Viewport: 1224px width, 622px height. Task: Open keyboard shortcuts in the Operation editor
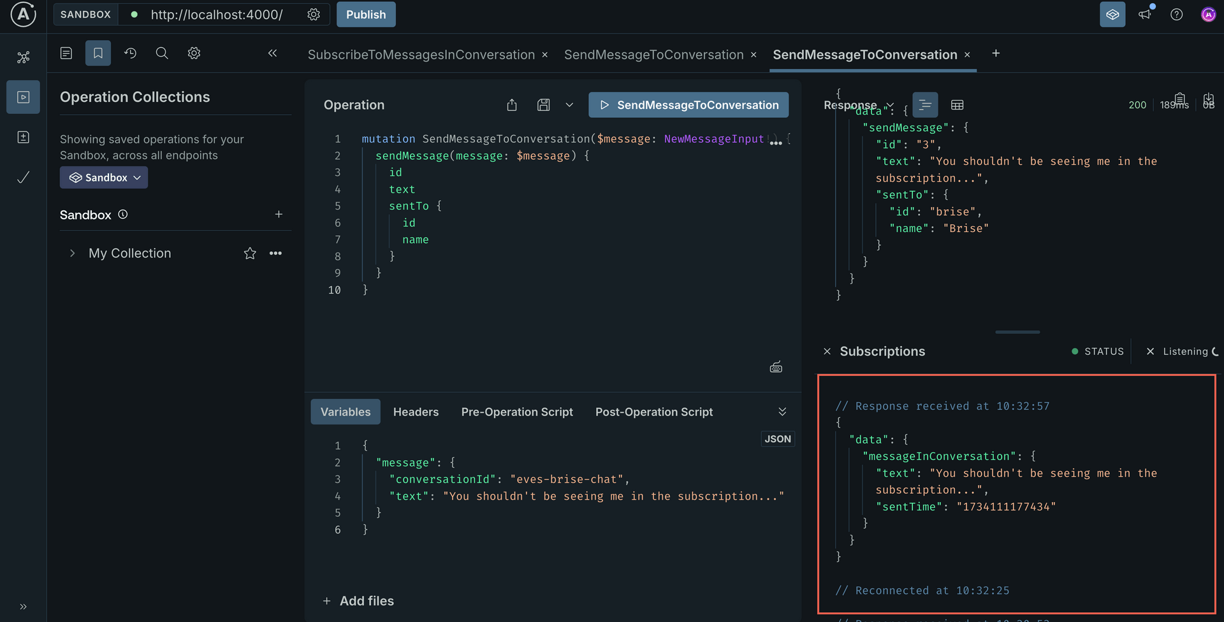pos(776,366)
